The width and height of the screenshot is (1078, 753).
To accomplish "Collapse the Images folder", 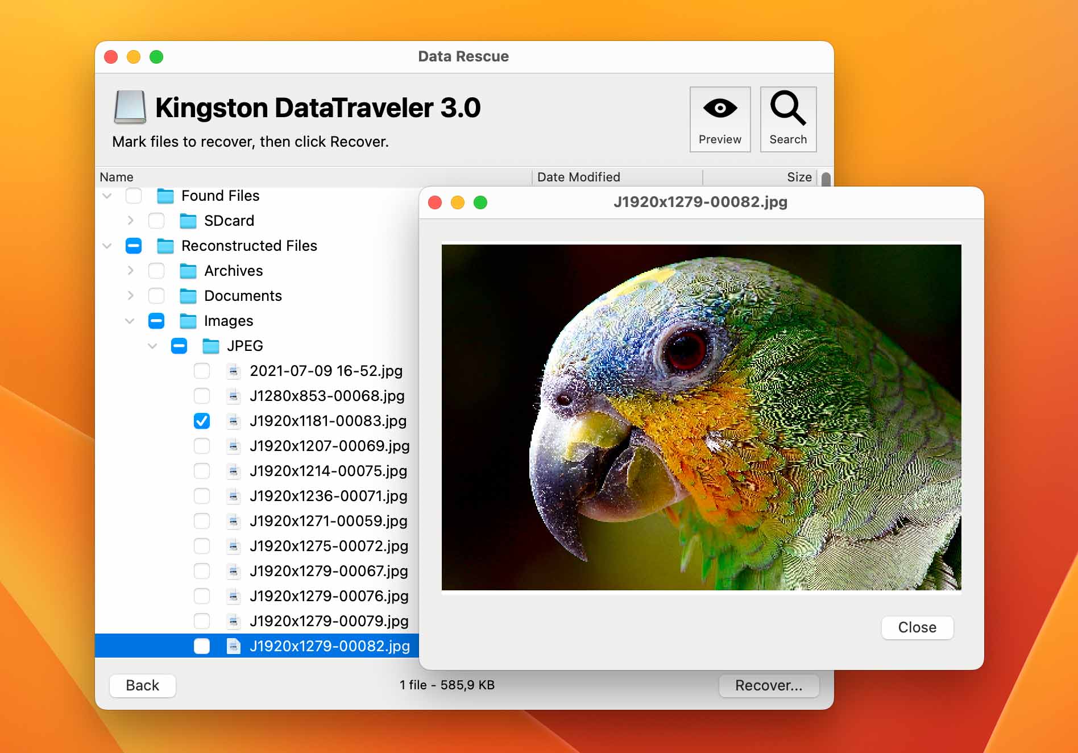I will 130,321.
